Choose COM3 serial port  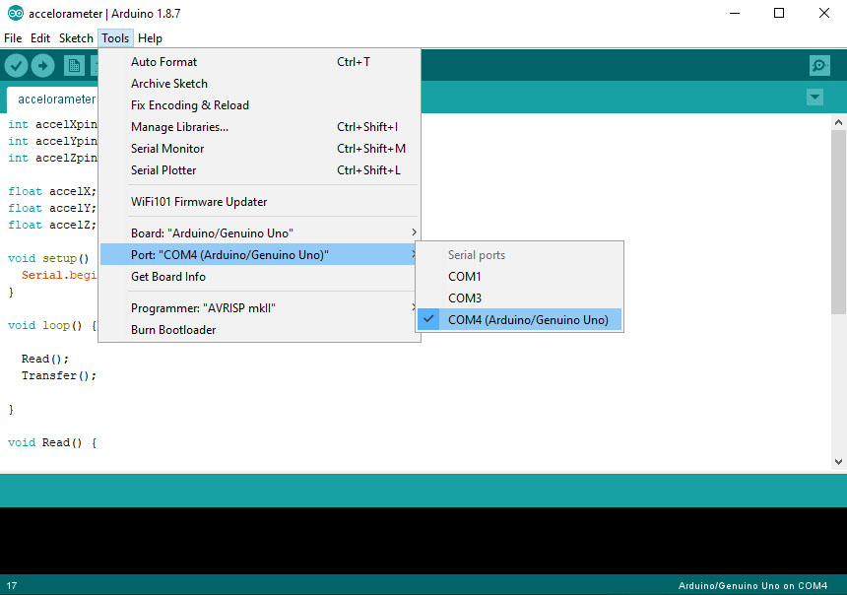pyautogui.click(x=465, y=298)
